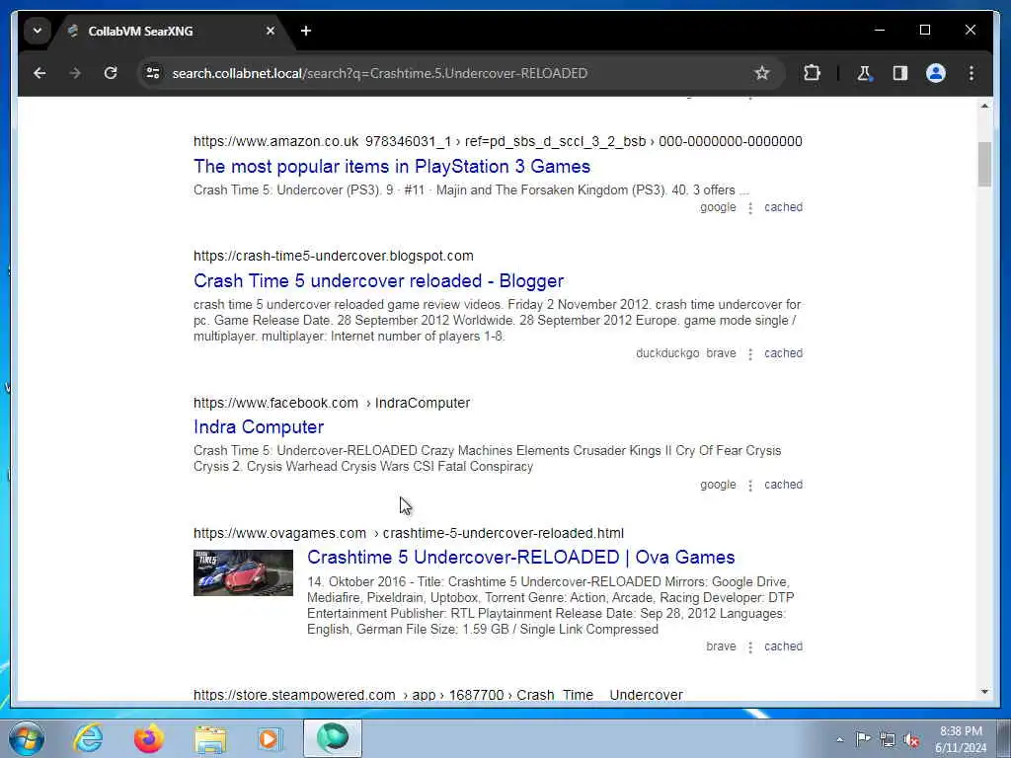Viewport: 1011px width, 758px height.
Task: Click the page scrollbar down arrow
Action: (984, 692)
